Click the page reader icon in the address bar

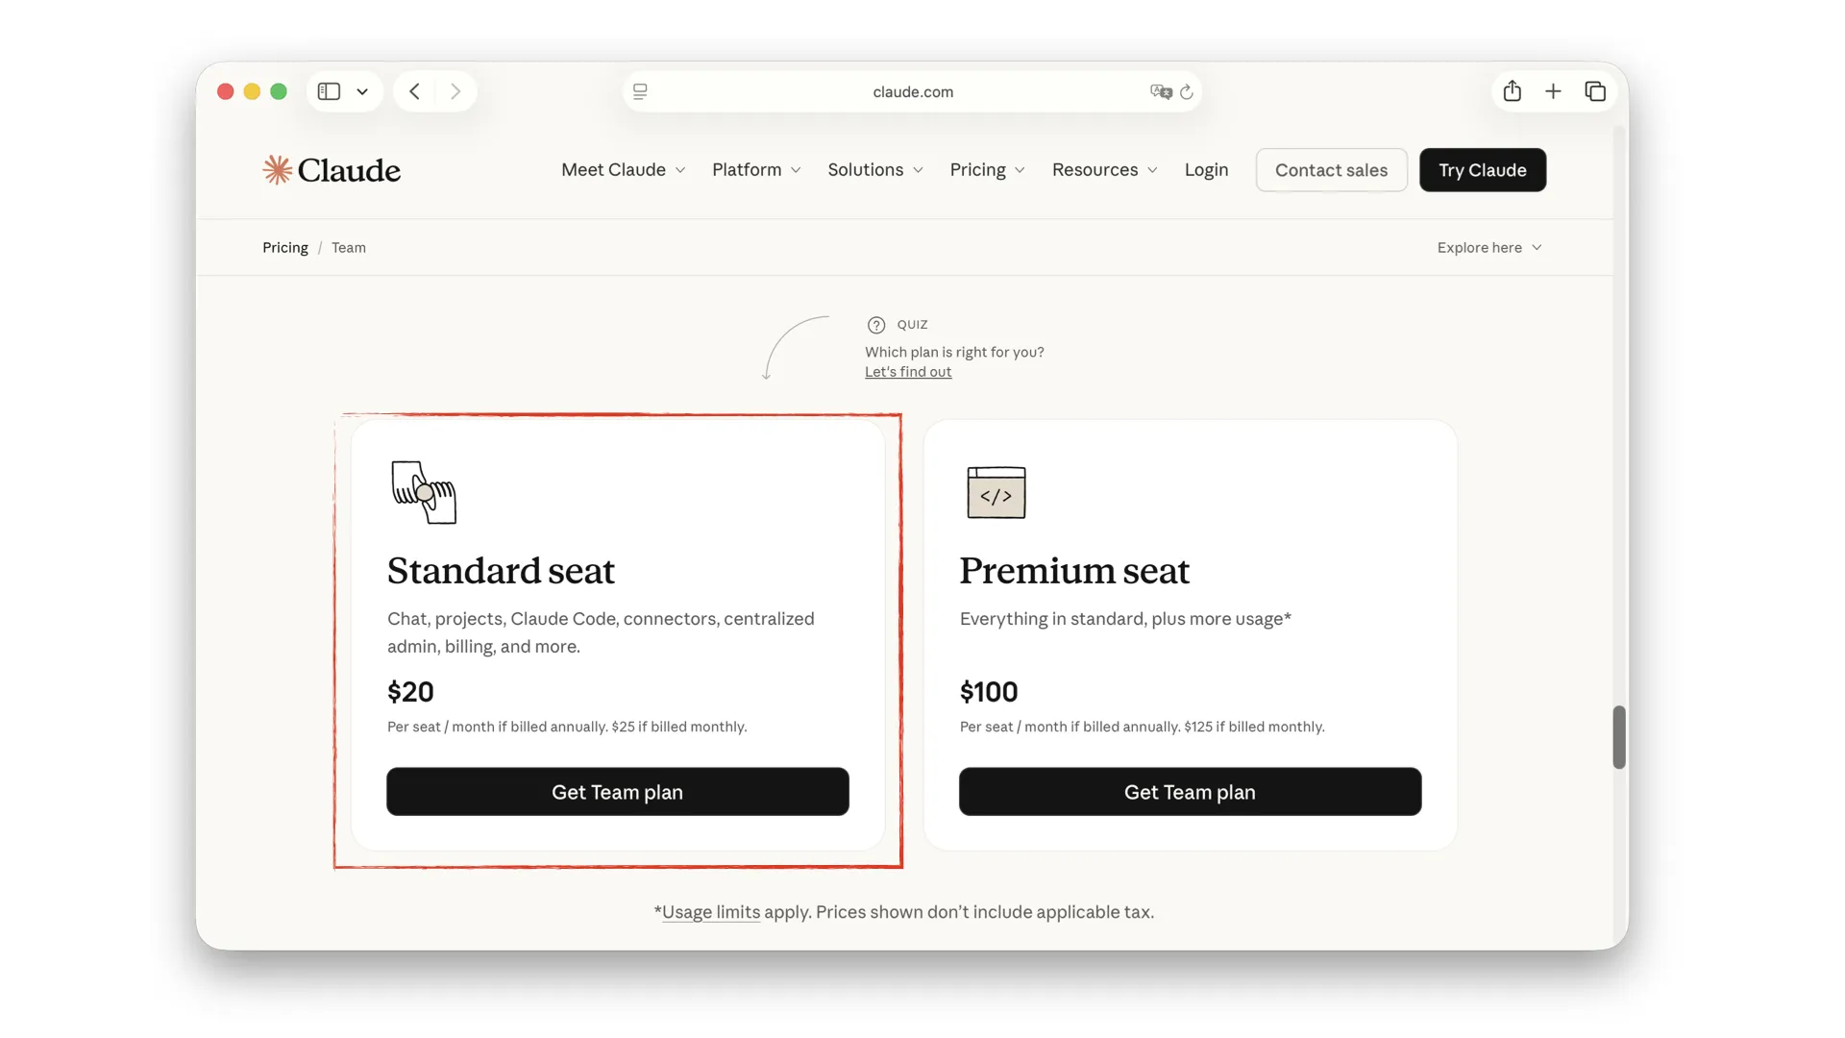coord(640,91)
